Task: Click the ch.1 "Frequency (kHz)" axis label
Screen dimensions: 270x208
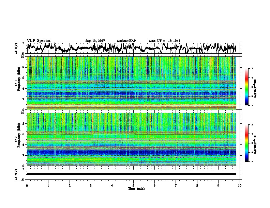Action: (19, 79)
